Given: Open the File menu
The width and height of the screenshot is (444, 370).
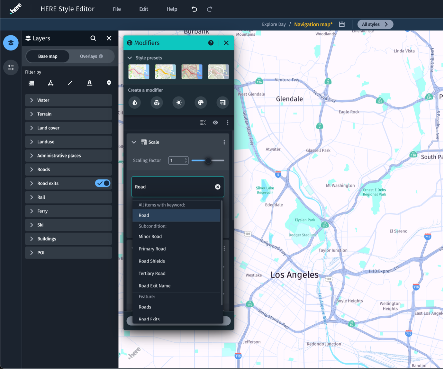Looking at the screenshot, I should point(117,9).
